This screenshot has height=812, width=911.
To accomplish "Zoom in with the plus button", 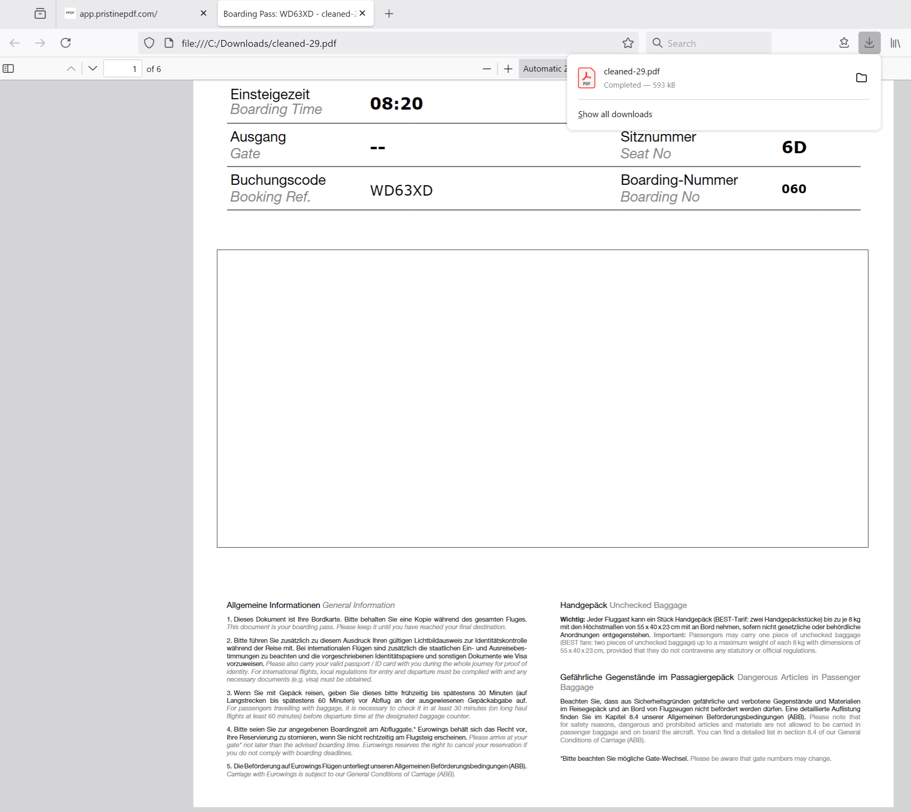I will [508, 68].
